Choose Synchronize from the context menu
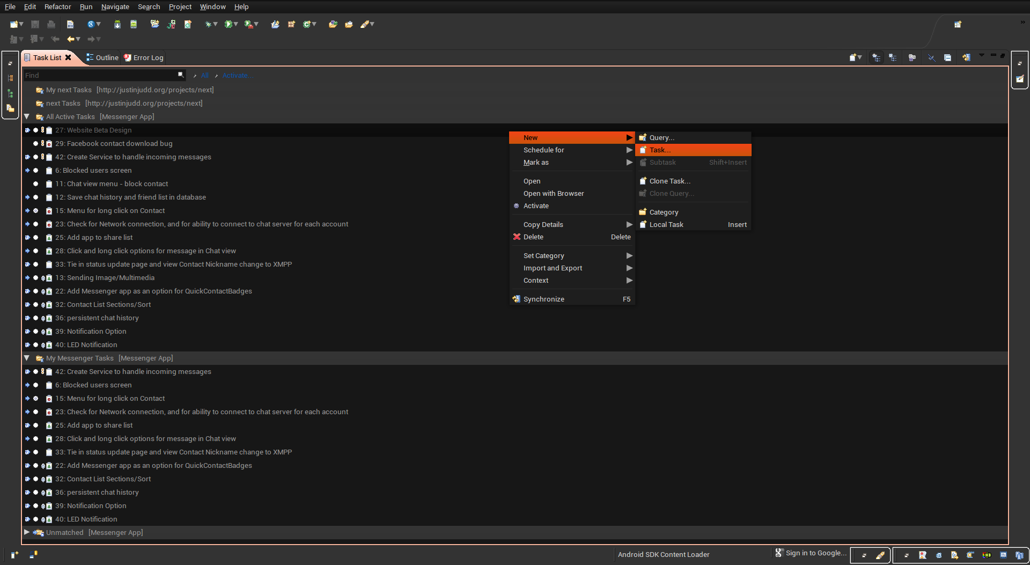 [543, 299]
